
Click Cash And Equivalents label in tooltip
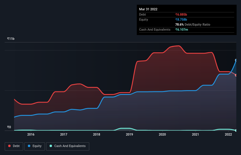(x=155, y=29)
